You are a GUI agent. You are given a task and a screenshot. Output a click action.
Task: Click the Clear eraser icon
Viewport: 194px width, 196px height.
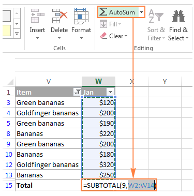(103, 36)
